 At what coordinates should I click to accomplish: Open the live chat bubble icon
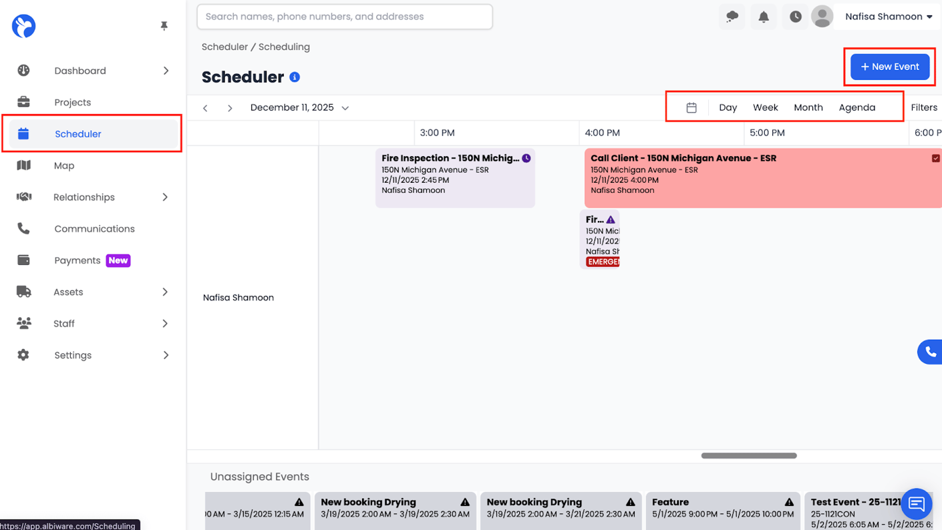tap(917, 504)
